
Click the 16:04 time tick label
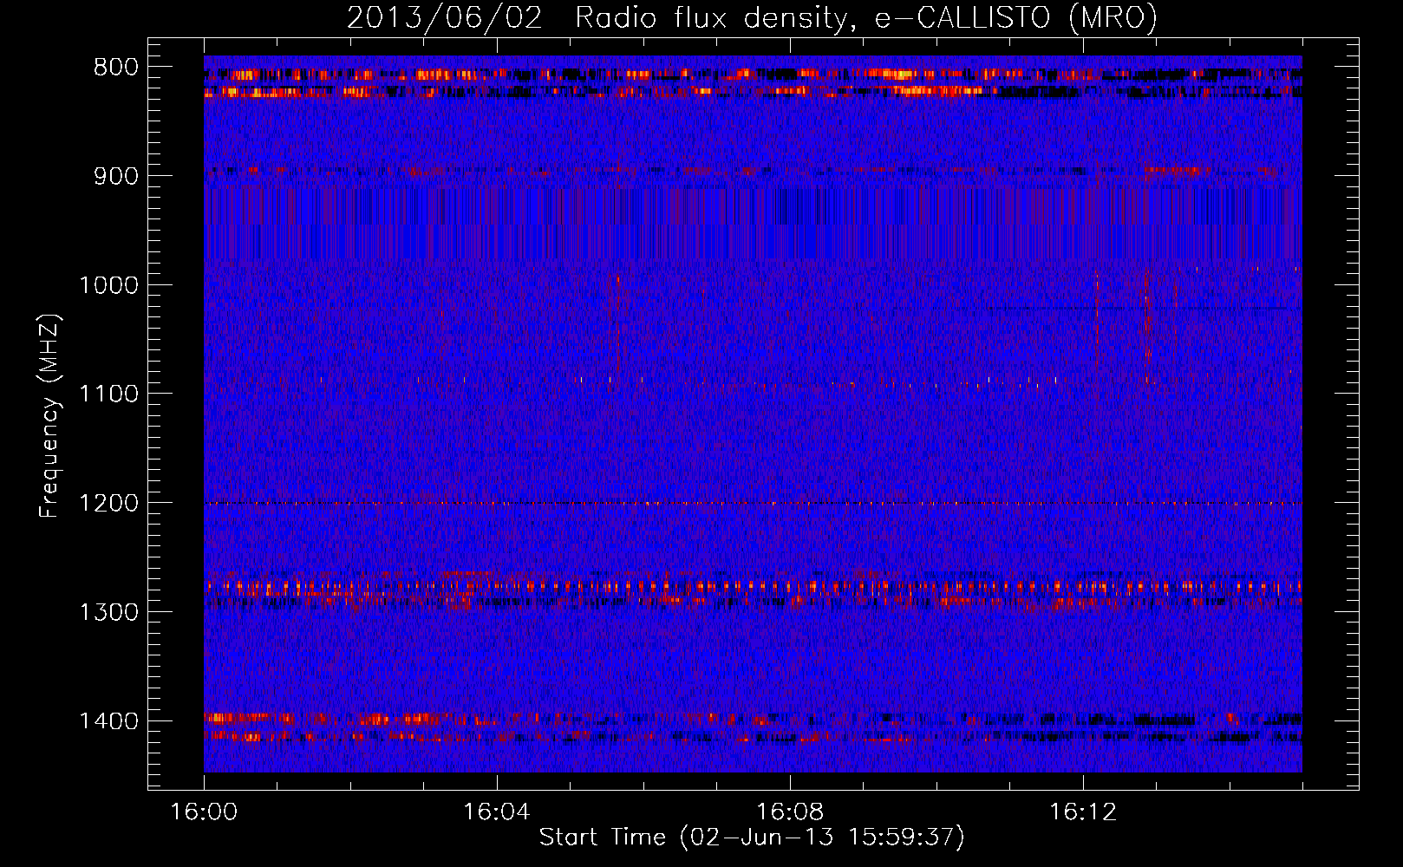(496, 812)
